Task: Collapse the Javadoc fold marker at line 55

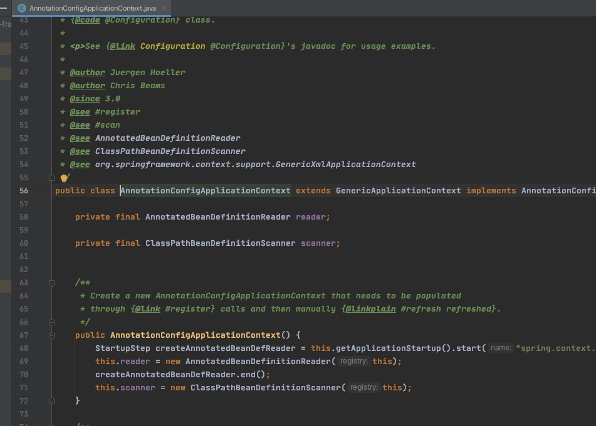Action: 51,177
